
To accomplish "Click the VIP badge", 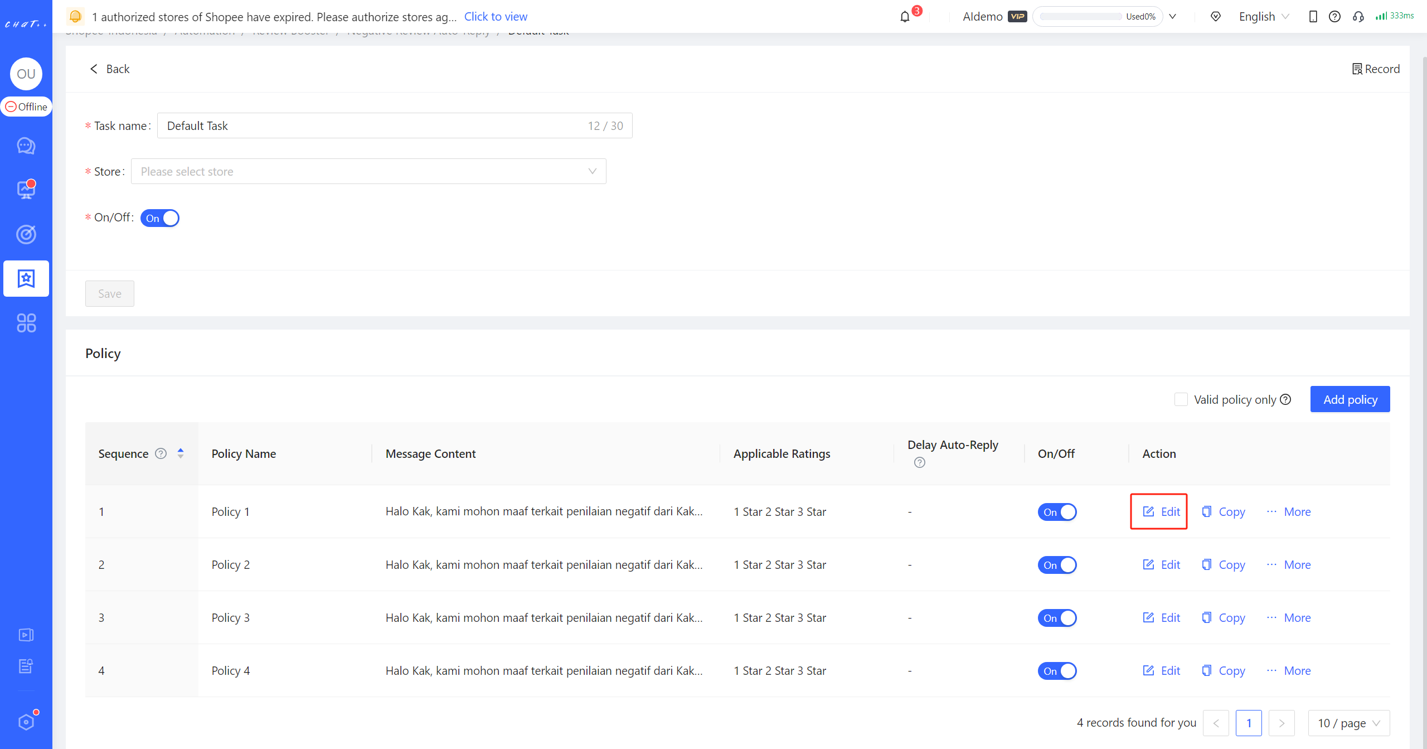I will 1017,17.
